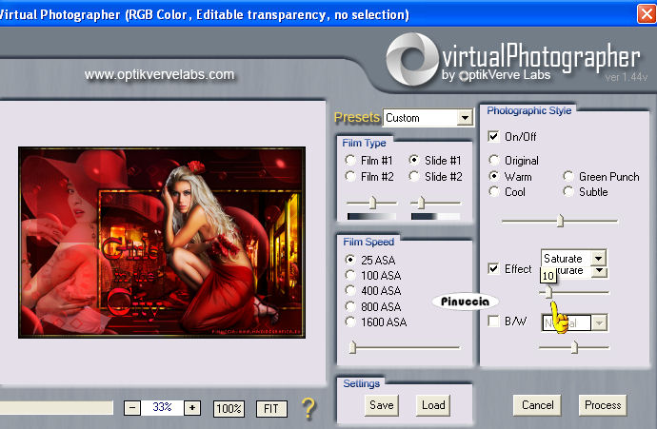Choose 400 ASA film speed
Viewport: 657px width, 429px height.
point(350,290)
